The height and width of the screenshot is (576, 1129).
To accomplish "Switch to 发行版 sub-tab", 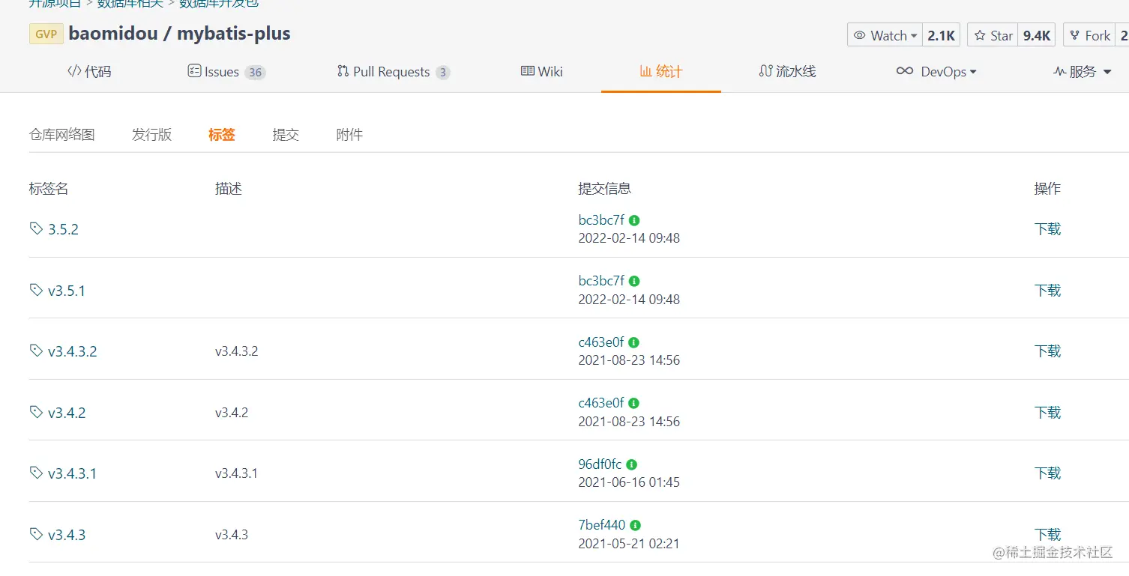I will pyautogui.click(x=152, y=135).
